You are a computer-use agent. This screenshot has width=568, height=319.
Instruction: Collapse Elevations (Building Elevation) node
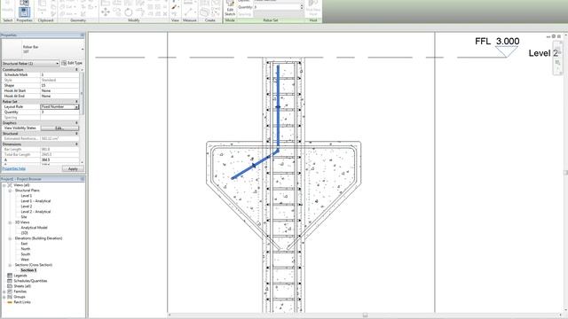10,238
